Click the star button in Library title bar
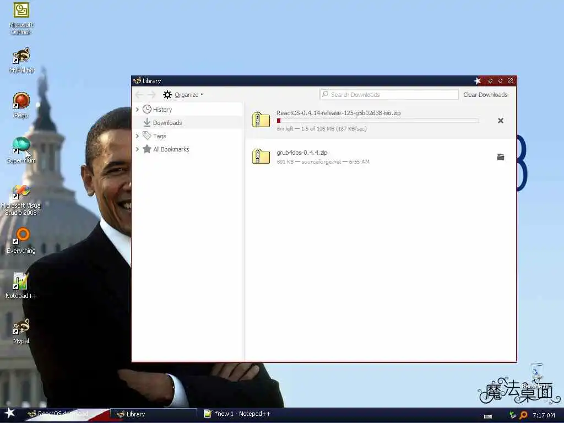 (478, 81)
